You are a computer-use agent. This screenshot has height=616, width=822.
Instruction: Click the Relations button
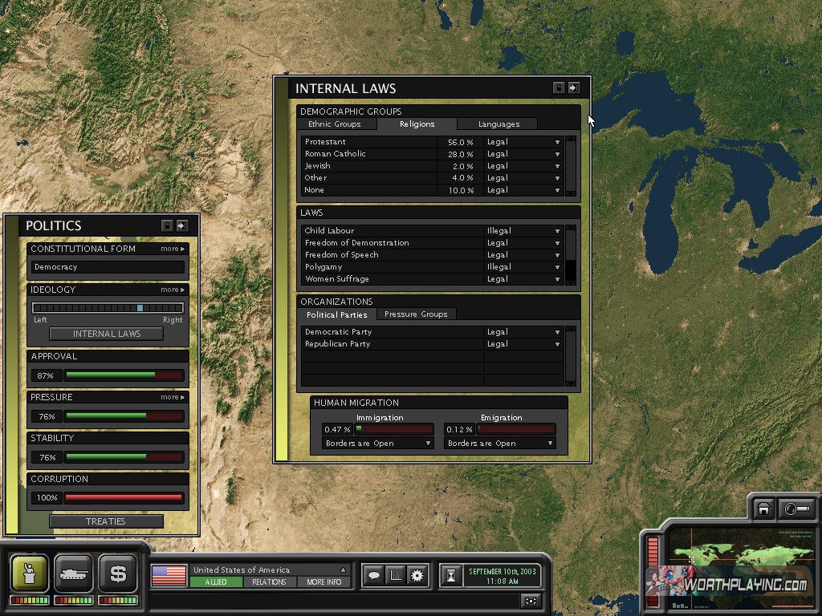(269, 582)
